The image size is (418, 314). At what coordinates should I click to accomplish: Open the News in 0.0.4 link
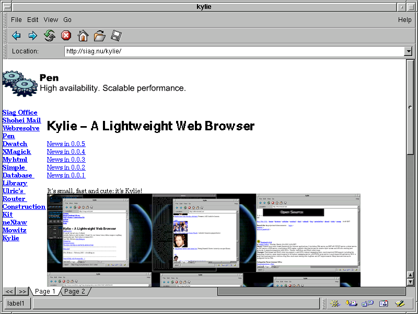[x=66, y=152]
